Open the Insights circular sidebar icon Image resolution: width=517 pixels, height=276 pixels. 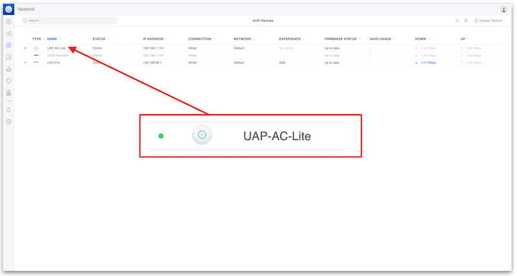[8, 81]
